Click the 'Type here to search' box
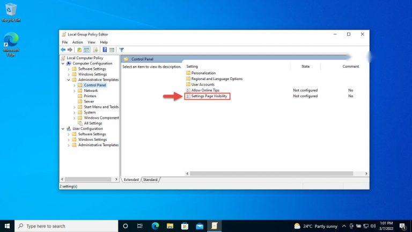Screen dimensions: 412x232 point(67,226)
